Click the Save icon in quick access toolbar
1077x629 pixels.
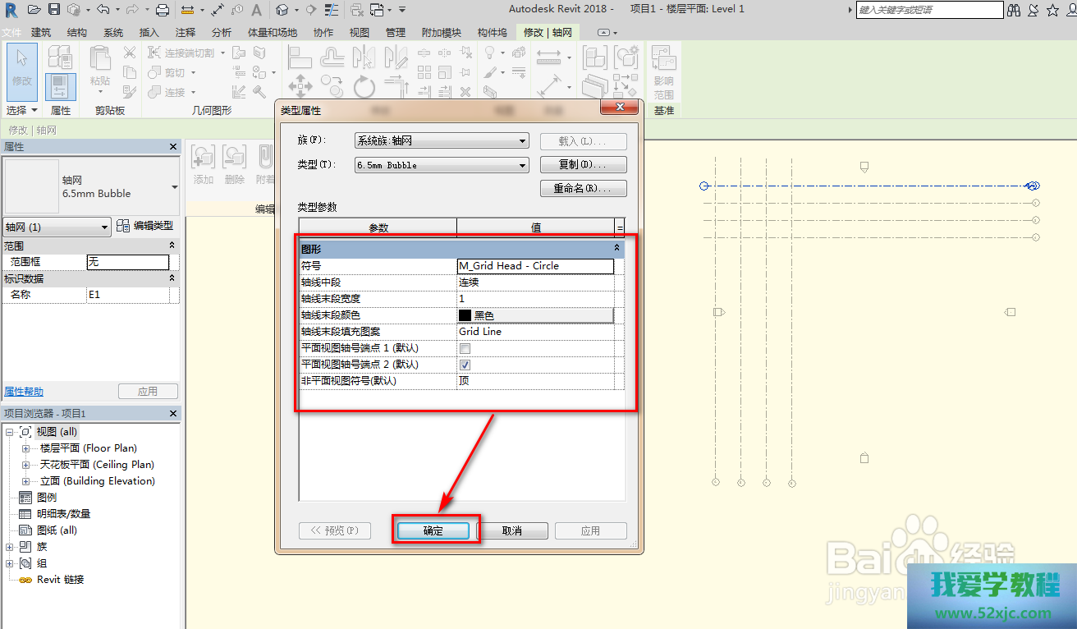[54, 10]
